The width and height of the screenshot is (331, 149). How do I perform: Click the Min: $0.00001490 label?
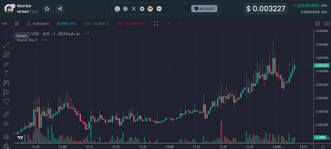(x=131, y=24)
